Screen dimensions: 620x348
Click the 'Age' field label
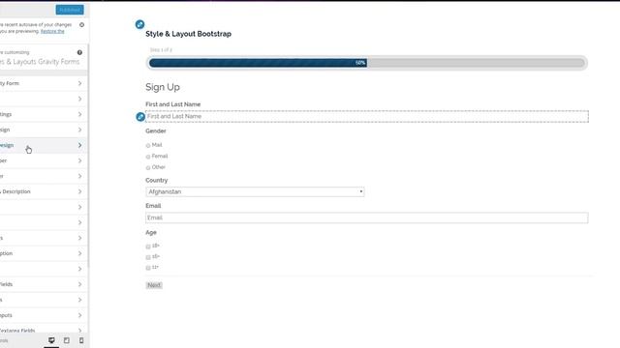coord(151,233)
